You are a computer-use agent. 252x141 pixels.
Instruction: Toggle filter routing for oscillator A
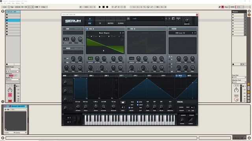170,56
